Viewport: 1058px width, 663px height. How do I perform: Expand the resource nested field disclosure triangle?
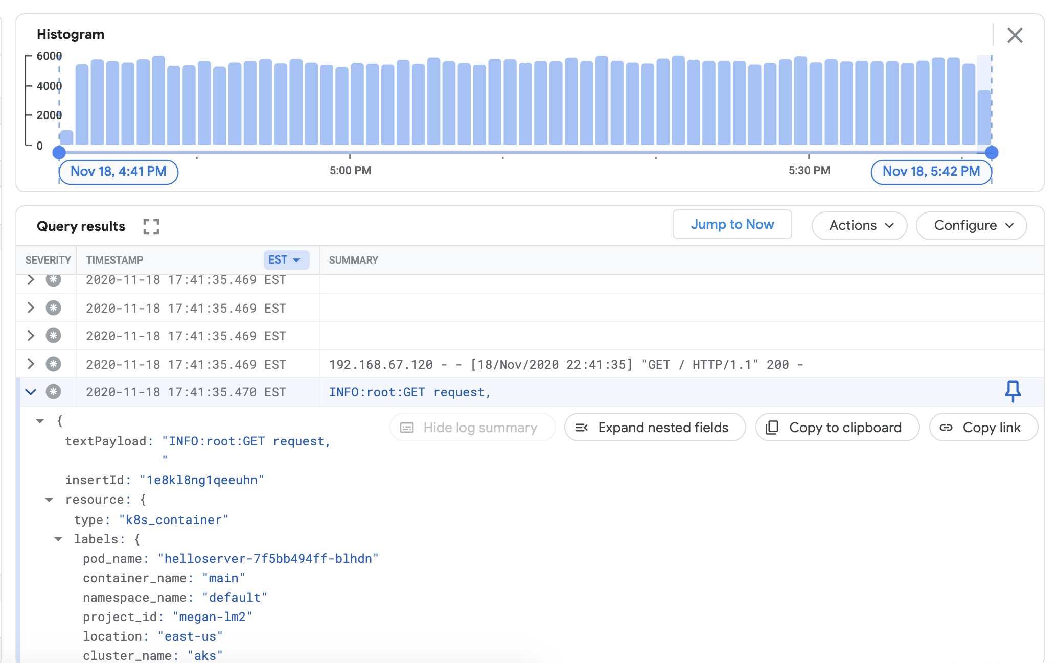click(x=48, y=500)
